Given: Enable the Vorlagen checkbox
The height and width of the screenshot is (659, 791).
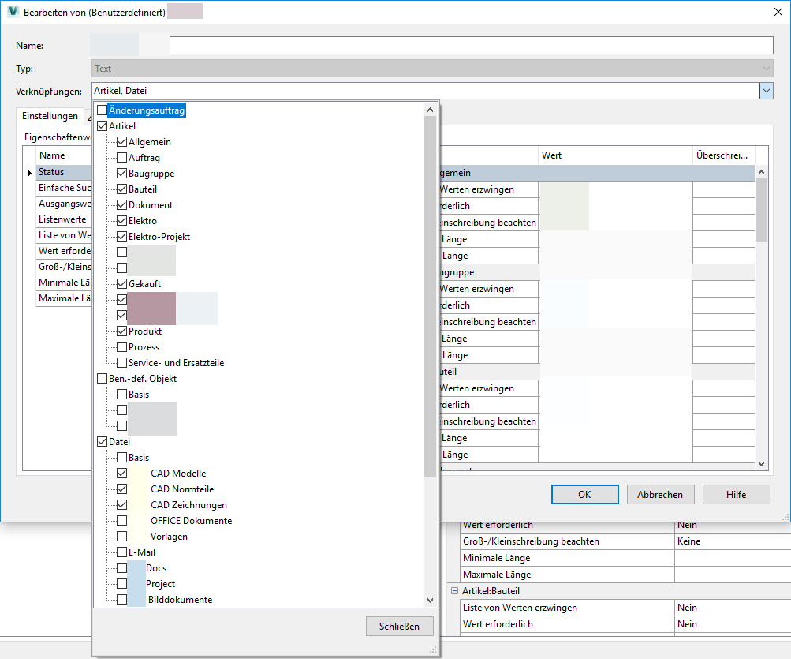Looking at the screenshot, I should click(x=122, y=536).
